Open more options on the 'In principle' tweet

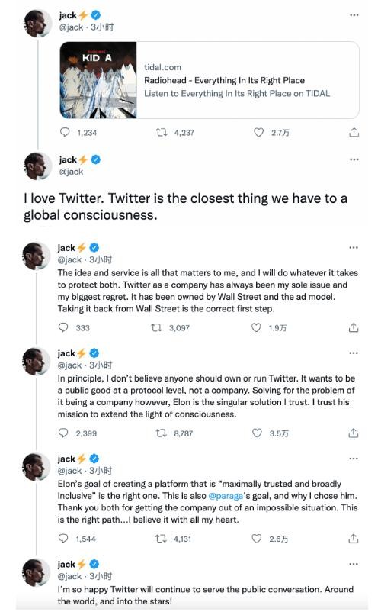tap(354, 353)
